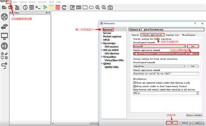Viewport: 206px width, 126px height.
Task: Collapse the VirtualBox tree node
Action: (x=102, y=57)
